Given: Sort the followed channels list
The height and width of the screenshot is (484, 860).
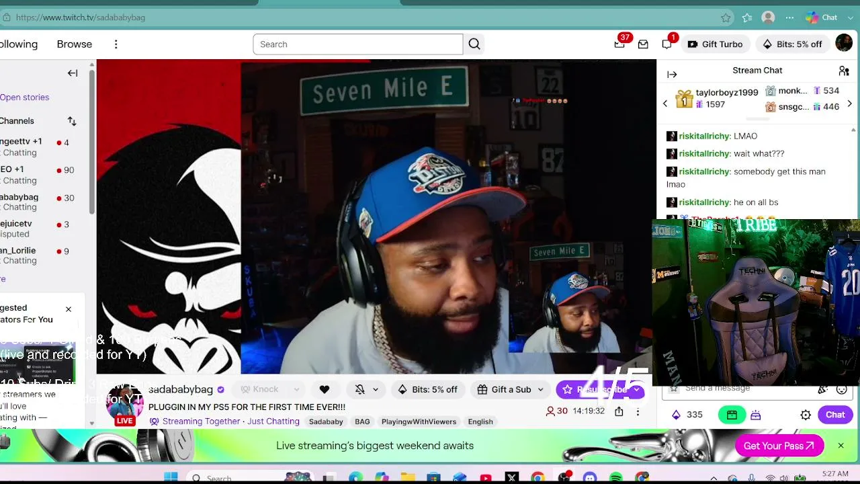Looking at the screenshot, I should [72, 121].
